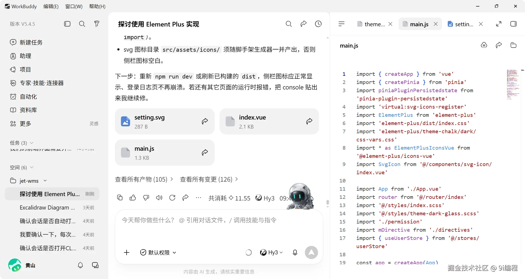Open 查看所有变更 (126) link

[209, 179]
